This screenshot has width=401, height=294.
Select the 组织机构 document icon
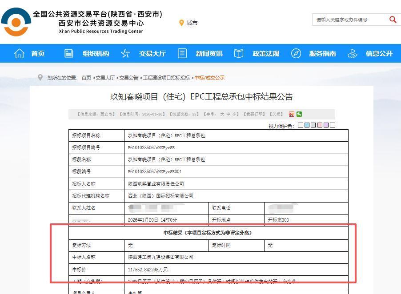coord(69,53)
